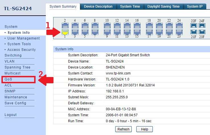This screenshot has height=135, width=210.
Task: Click the Help button
Action: [x=145, y=129]
